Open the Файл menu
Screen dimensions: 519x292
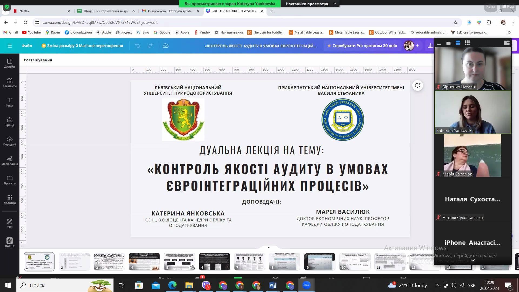[27, 46]
